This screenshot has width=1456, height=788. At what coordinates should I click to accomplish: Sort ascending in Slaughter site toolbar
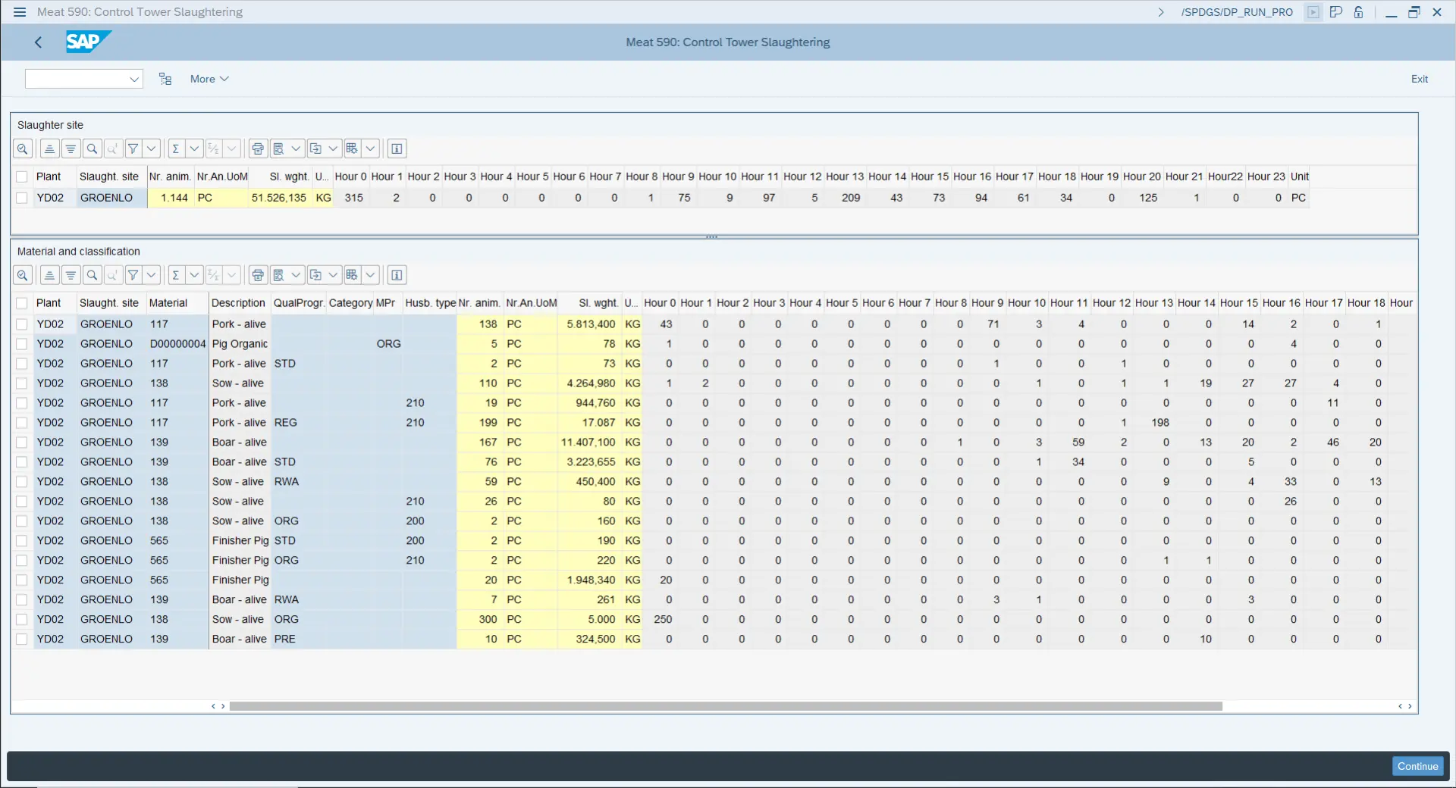click(49, 149)
